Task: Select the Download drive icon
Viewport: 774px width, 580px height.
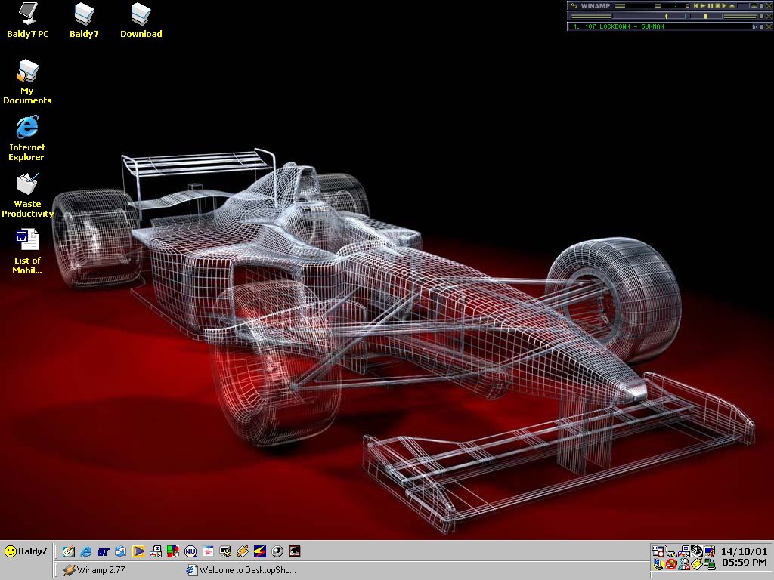Action: click(141, 14)
